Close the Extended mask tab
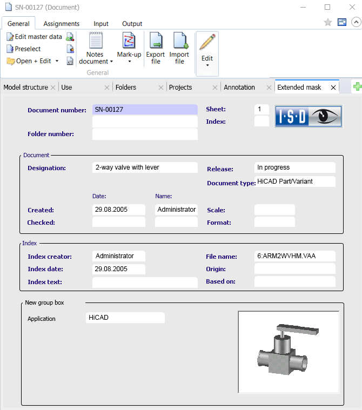The width and height of the screenshot is (362, 410). pos(333,88)
